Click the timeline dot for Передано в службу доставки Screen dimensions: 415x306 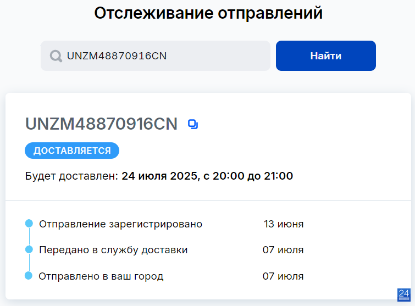pos(29,249)
